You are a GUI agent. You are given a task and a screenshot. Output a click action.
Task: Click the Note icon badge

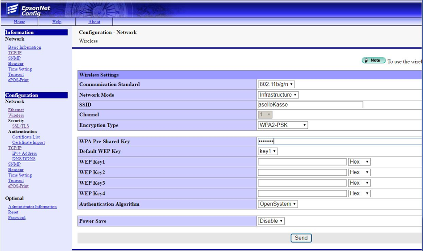coord(373,60)
